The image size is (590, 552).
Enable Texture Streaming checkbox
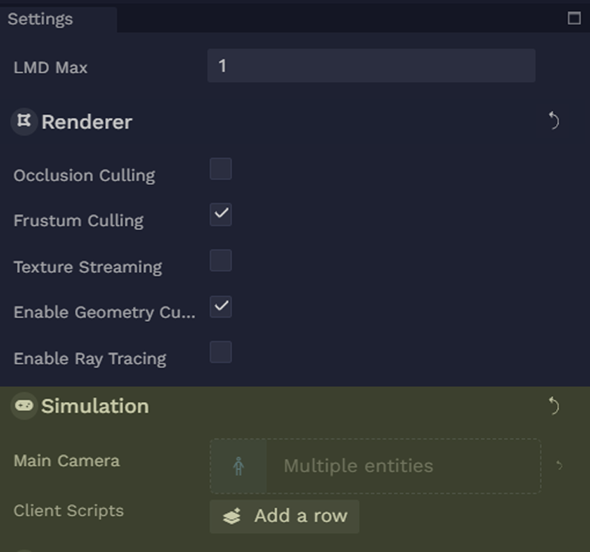[x=221, y=260]
